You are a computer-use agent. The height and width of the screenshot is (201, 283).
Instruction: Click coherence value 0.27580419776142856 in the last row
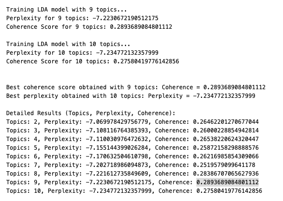pos(229,191)
